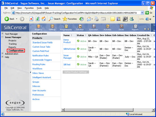156x117 pixels.
Task: Sort the table by Name column
Action: 71,35
